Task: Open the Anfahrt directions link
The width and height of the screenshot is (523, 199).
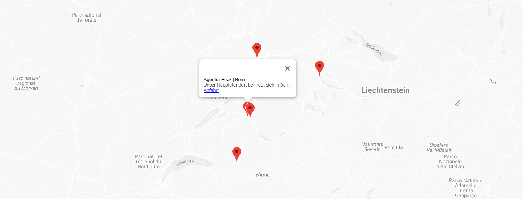Action: 211,90
